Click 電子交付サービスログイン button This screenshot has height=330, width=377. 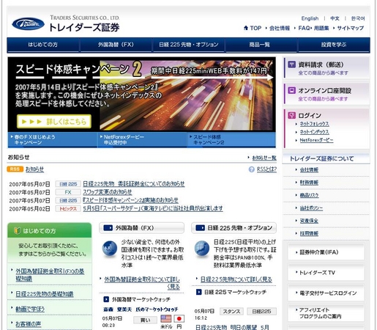[326, 293]
